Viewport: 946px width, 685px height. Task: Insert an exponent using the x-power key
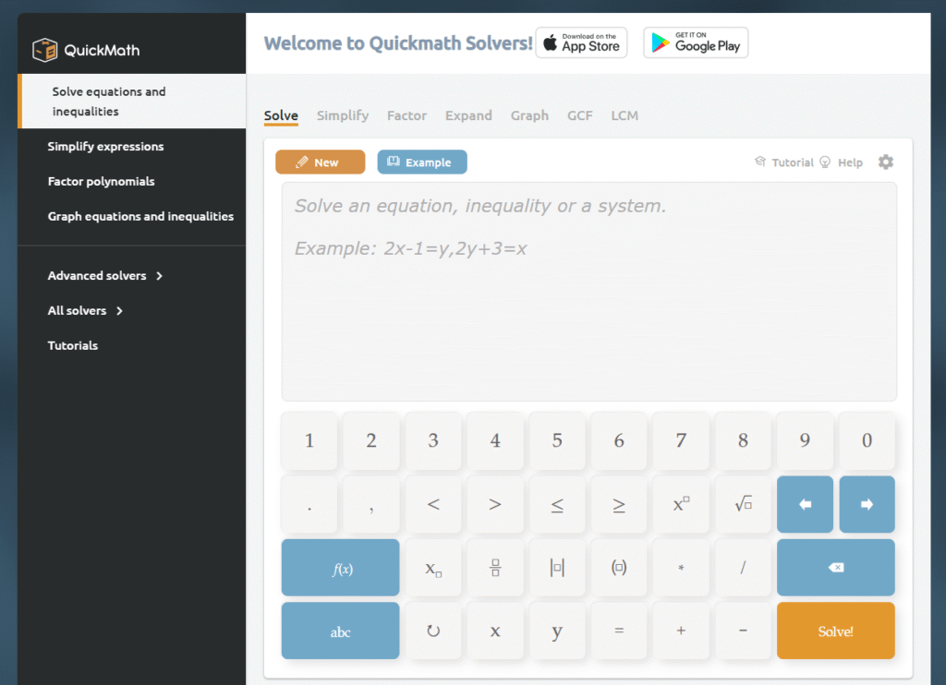point(681,504)
